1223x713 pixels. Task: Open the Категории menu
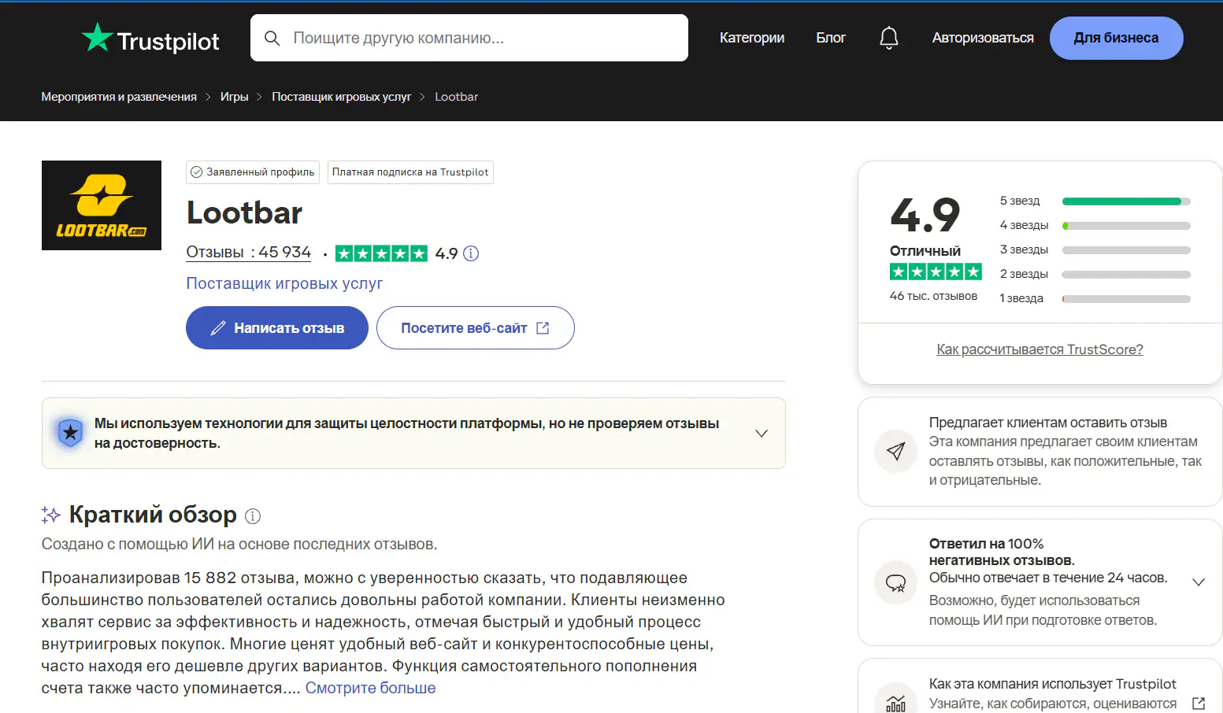751,38
